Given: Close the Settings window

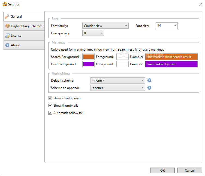Looking at the screenshot, I should pos(201,4).
